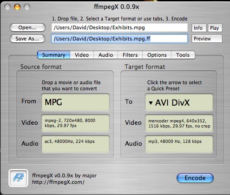
Task: Click the source video info mpeg-2, 720x480
Action: pyautogui.click(x=75, y=123)
